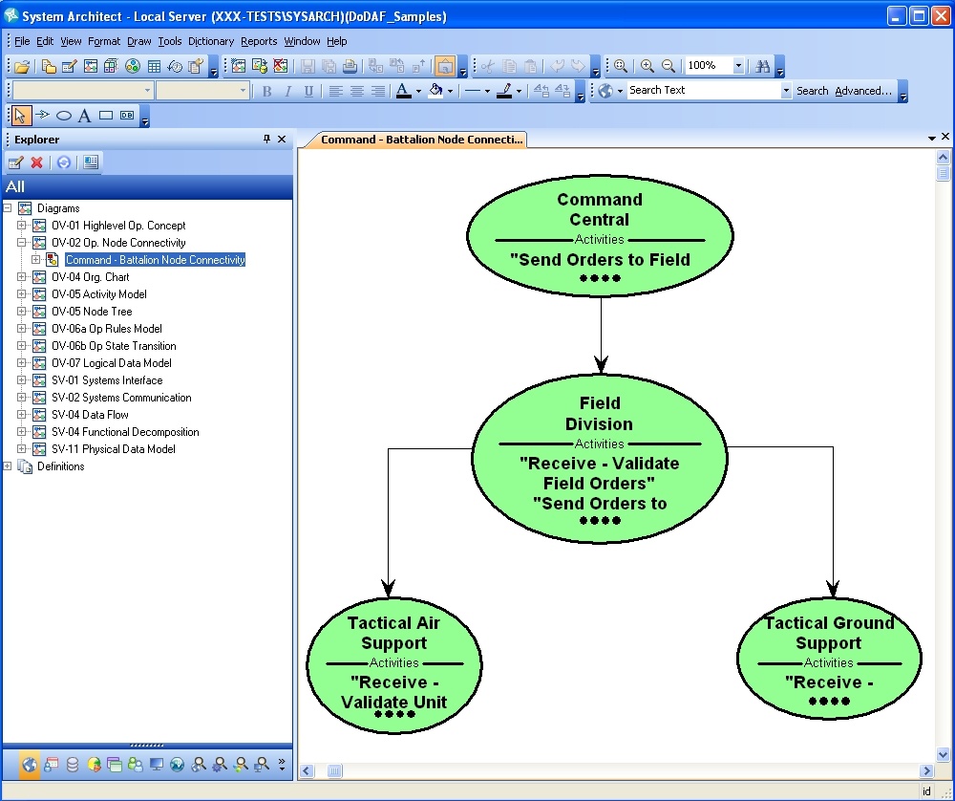Click the database cylinder icon in bottom bar

coord(73,765)
